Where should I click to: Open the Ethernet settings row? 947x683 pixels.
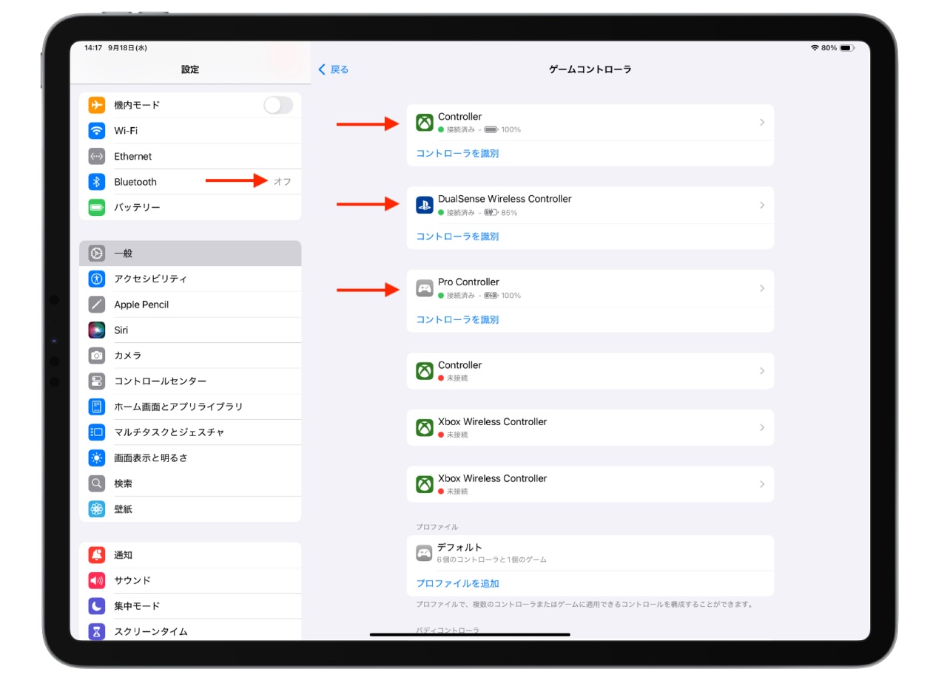190,156
